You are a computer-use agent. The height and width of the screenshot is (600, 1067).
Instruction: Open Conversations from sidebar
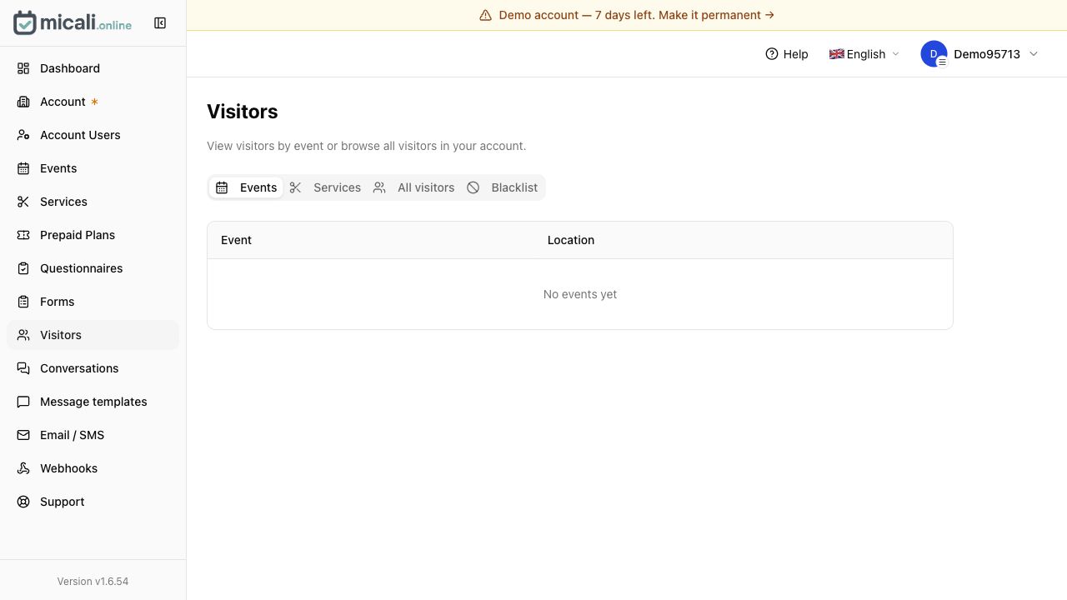click(93, 368)
